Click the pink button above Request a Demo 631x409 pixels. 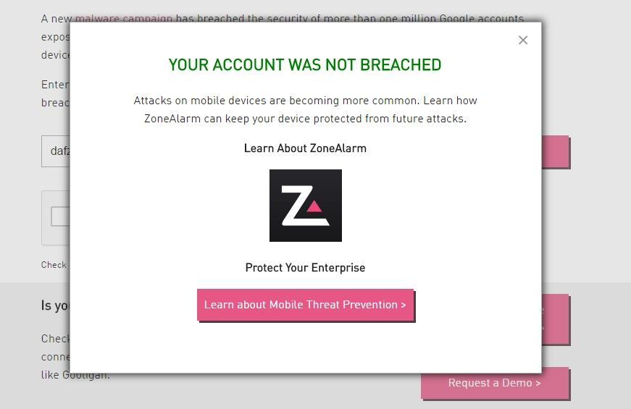(x=555, y=319)
